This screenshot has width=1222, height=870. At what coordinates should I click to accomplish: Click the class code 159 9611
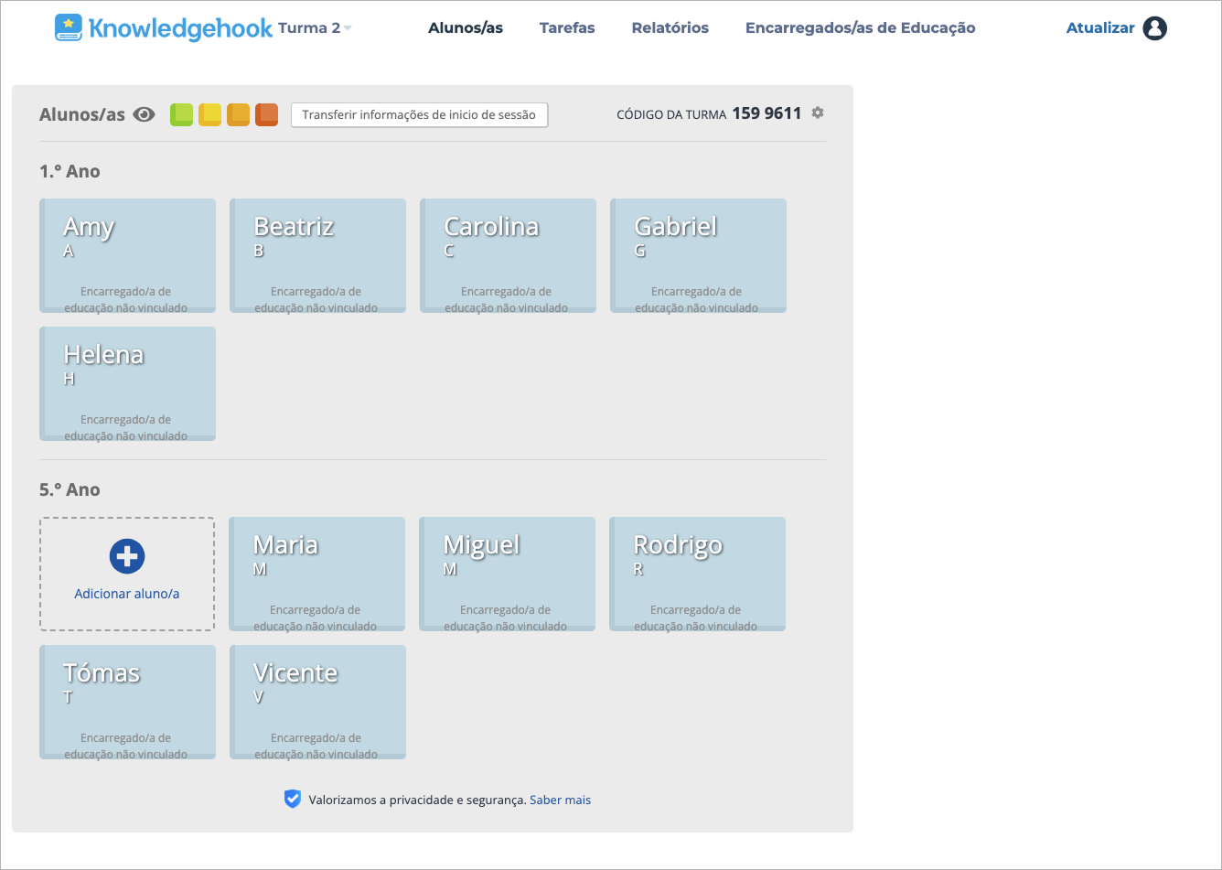(x=766, y=113)
